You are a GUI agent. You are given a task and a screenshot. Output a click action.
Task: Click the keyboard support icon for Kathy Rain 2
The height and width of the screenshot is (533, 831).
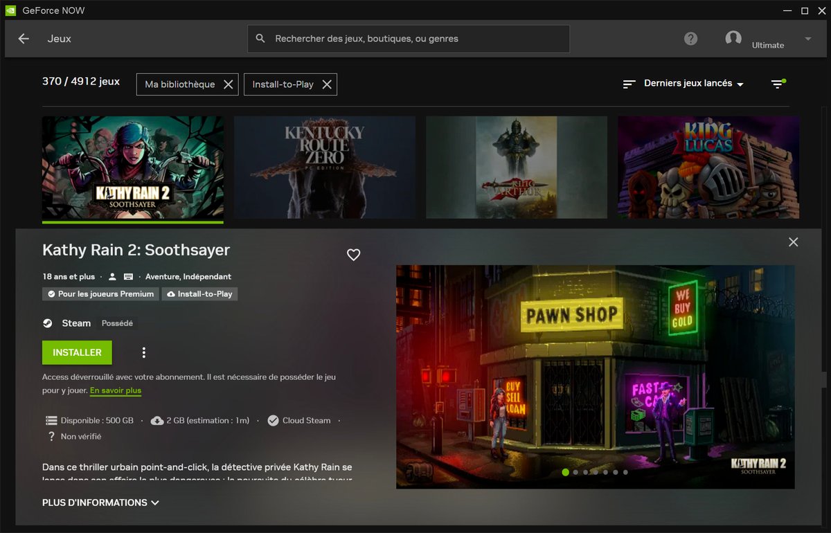pos(127,276)
